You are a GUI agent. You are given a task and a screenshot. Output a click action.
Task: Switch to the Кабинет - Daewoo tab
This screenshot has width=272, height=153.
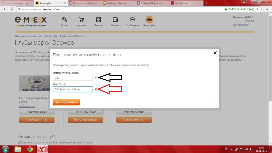pyautogui.click(x=119, y=3)
